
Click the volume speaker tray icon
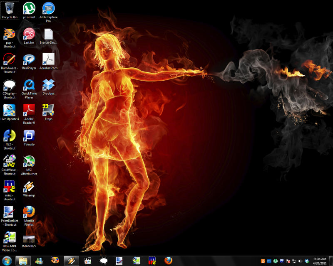coord(300,261)
